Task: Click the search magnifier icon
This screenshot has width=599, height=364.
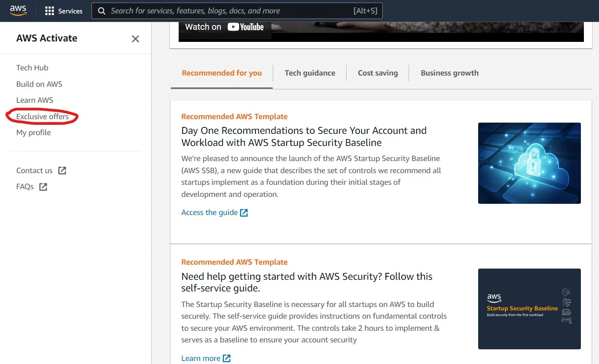Action: [102, 11]
